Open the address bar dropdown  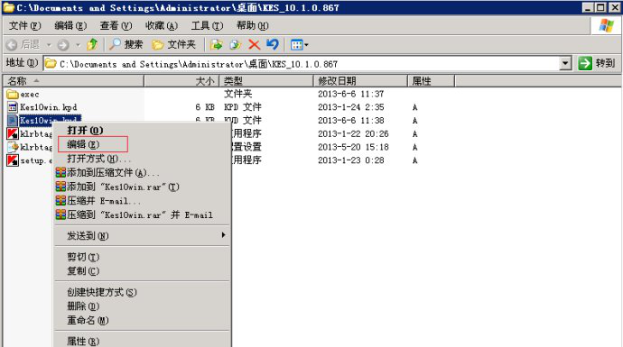pos(565,63)
